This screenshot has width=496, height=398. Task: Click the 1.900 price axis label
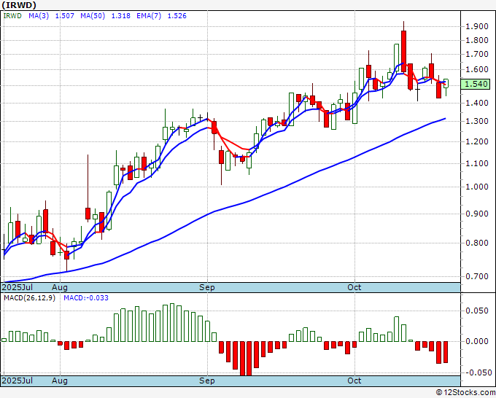[477, 26]
